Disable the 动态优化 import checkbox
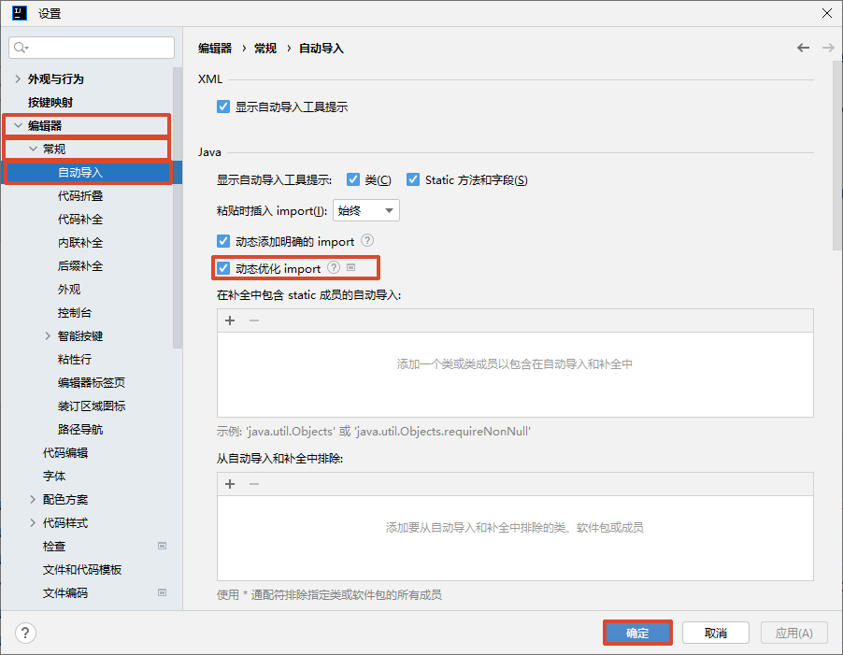 (223, 269)
